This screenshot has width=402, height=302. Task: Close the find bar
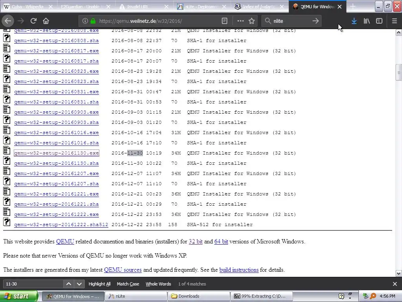[395, 284]
